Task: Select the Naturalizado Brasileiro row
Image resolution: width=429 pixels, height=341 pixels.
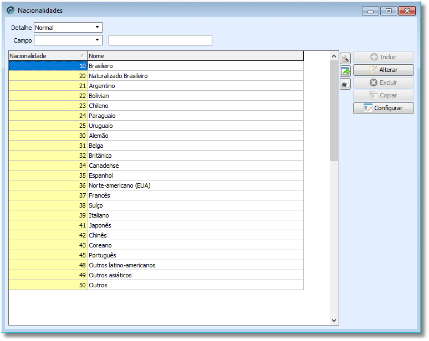Action: [156, 76]
